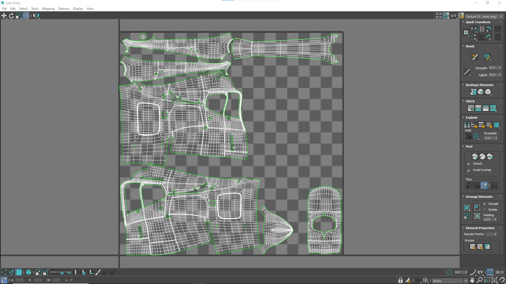Image resolution: width=506 pixels, height=284 pixels.
Task: Open the View menu
Action: (x=90, y=9)
